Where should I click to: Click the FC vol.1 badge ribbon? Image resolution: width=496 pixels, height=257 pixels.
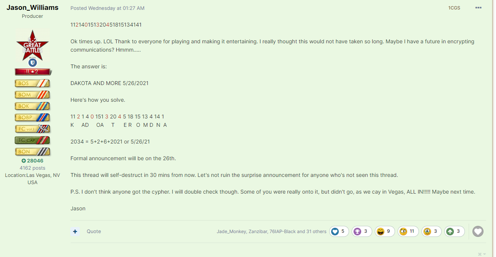(33, 129)
